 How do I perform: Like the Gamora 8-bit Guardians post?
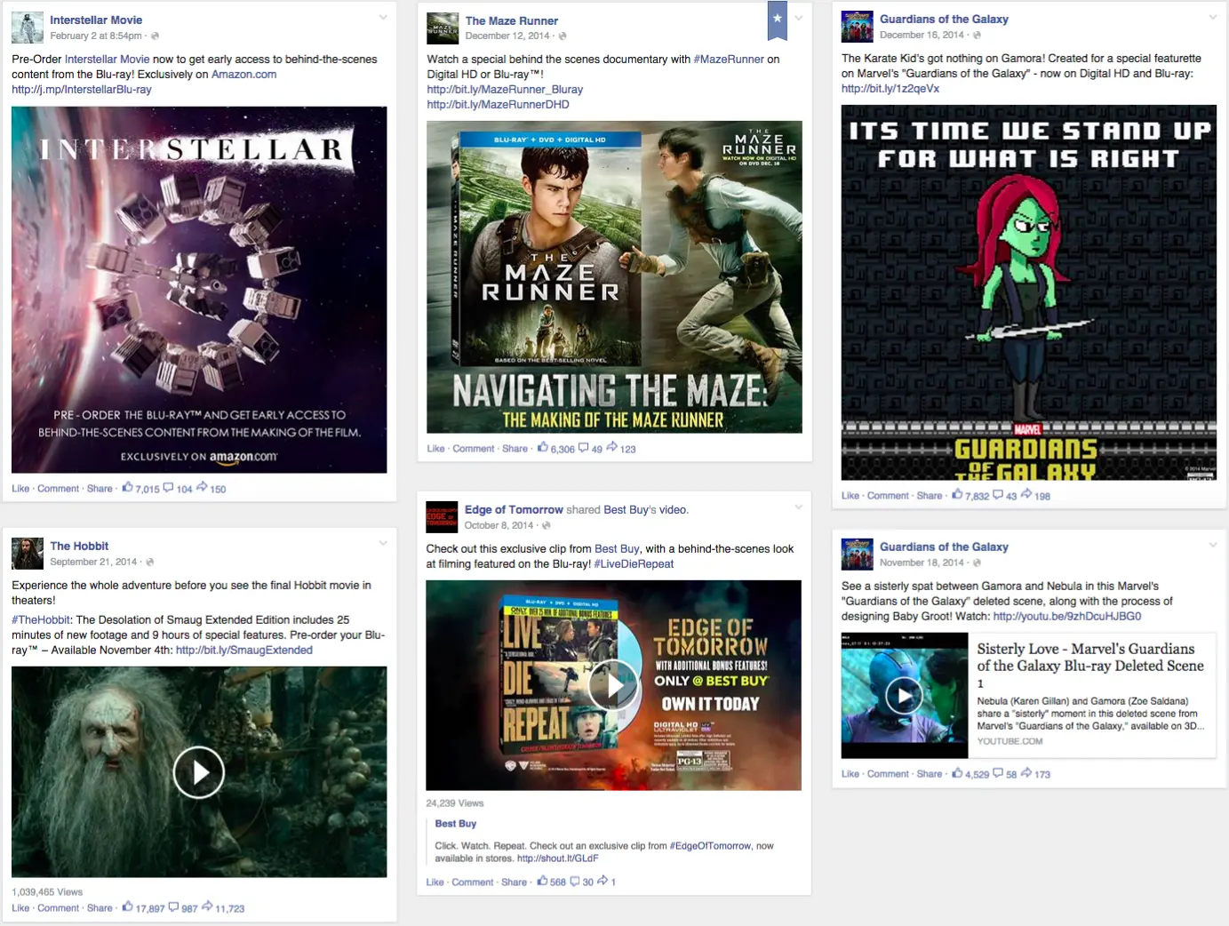pyautogui.click(x=850, y=496)
